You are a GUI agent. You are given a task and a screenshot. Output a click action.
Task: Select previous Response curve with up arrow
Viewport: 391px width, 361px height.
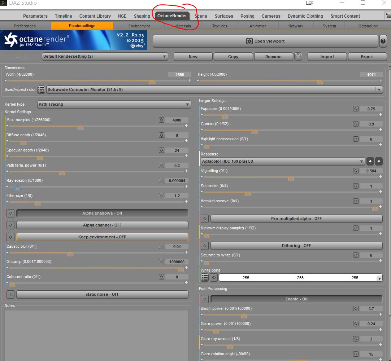pos(370,161)
